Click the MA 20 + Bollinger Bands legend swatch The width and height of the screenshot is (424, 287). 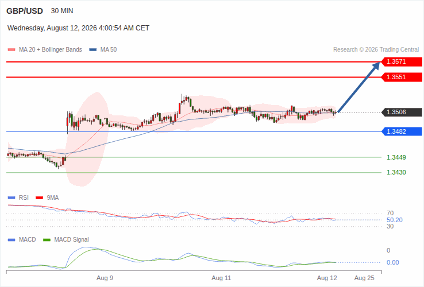11,50
